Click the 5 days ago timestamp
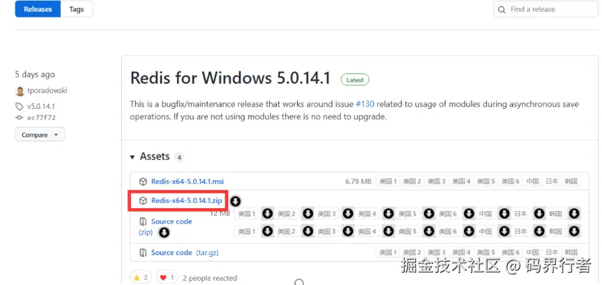Screen dimensions: 602x285 point(35,74)
